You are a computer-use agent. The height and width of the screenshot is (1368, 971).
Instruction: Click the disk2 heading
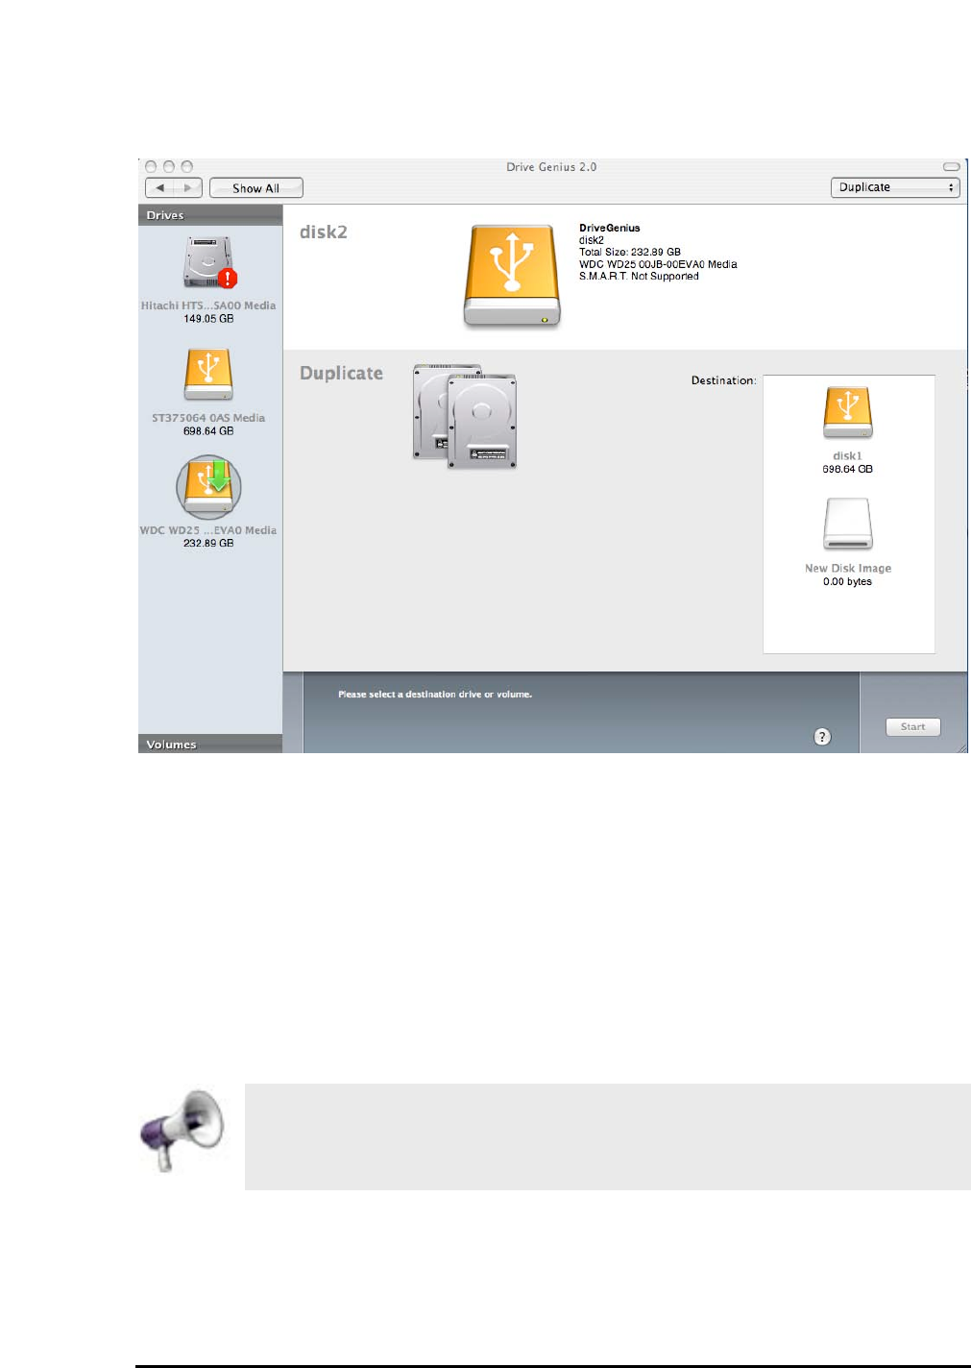324,232
